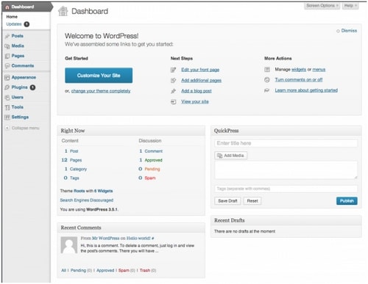Open the Approved comments count link
368x284 pixels.
[151, 160]
